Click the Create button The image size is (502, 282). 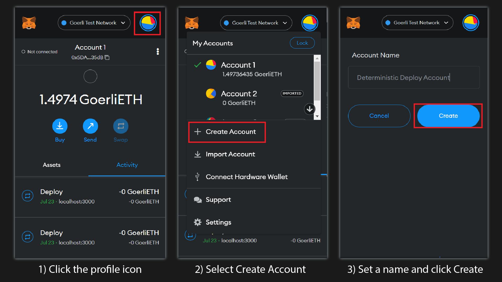tap(448, 116)
